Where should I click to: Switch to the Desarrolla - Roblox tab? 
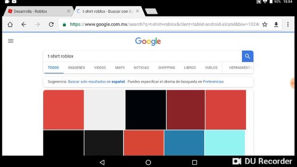[x=38, y=11]
